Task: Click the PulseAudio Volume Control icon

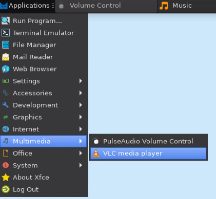Action: pyautogui.click(x=96, y=141)
